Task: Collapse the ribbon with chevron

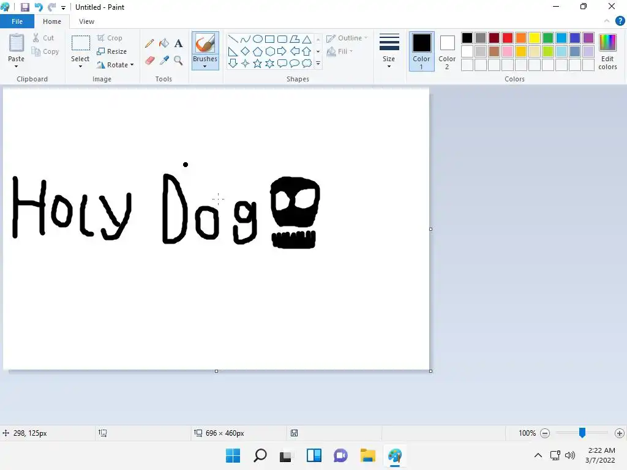Action: (607, 21)
